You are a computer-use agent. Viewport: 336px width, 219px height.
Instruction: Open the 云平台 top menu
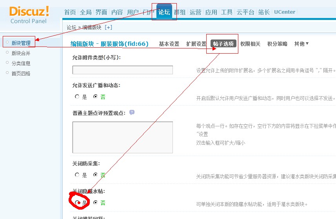(x=245, y=12)
